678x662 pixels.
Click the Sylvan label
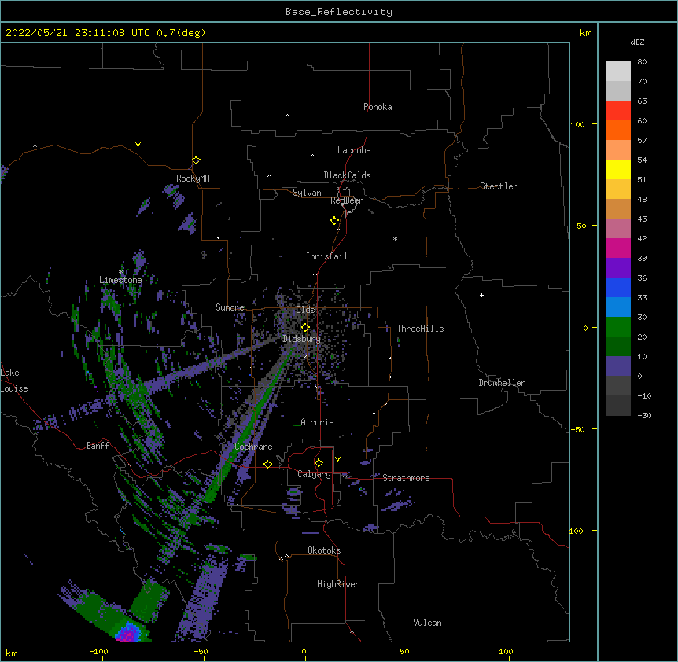pos(307,193)
